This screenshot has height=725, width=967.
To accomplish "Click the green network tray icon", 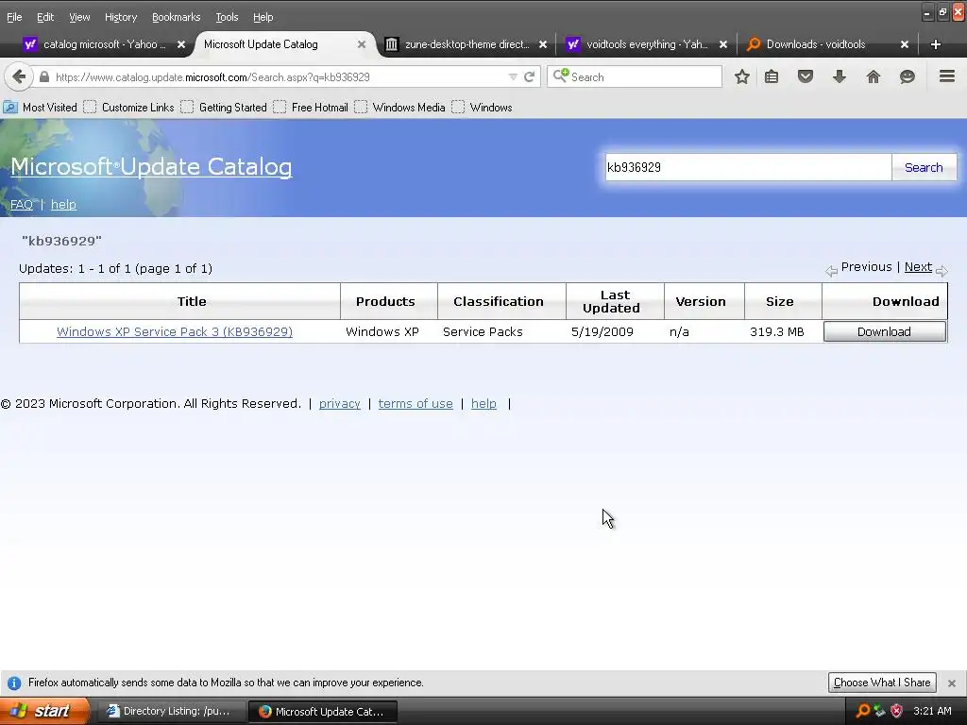I will pos(879,712).
